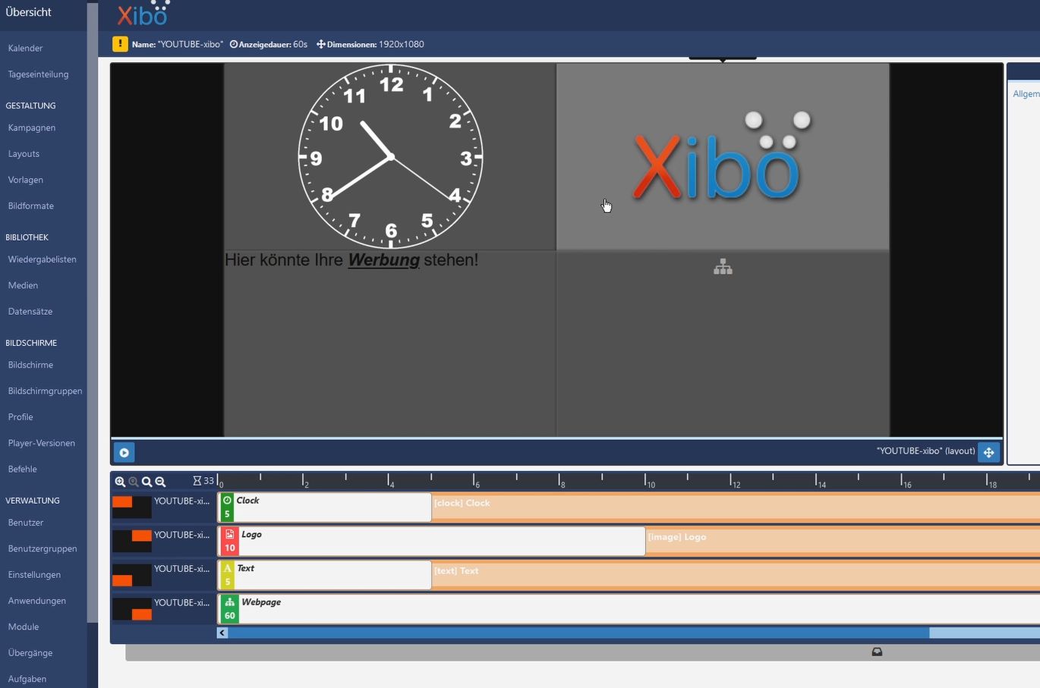Open Aufgaben in sidebar

[27, 679]
